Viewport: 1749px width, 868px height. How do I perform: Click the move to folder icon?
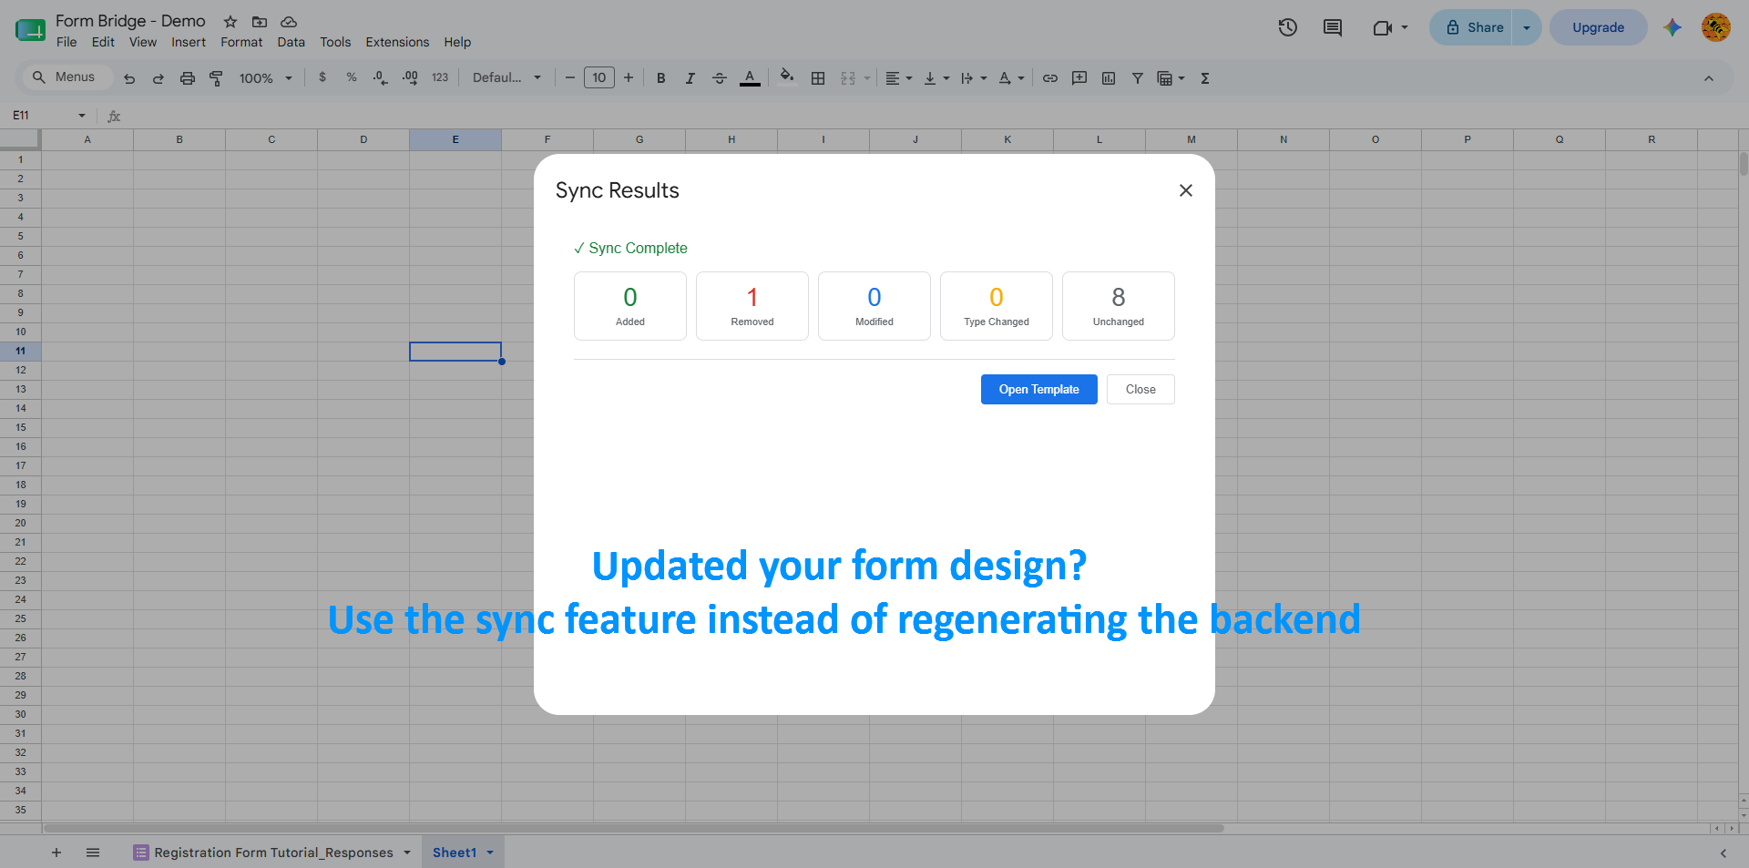point(260,22)
